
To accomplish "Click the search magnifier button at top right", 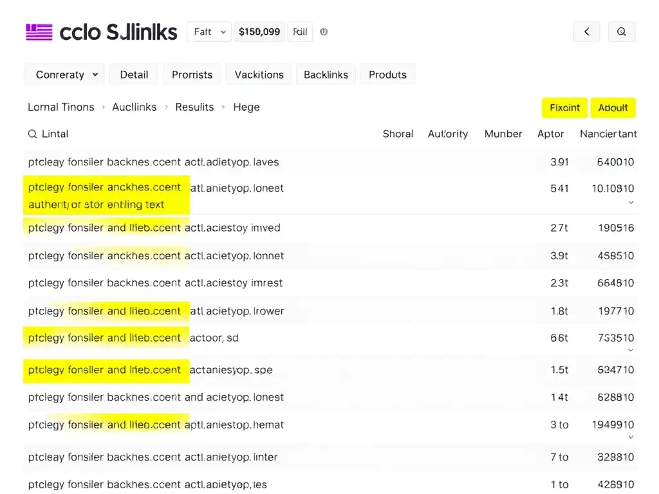I will point(622,32).
